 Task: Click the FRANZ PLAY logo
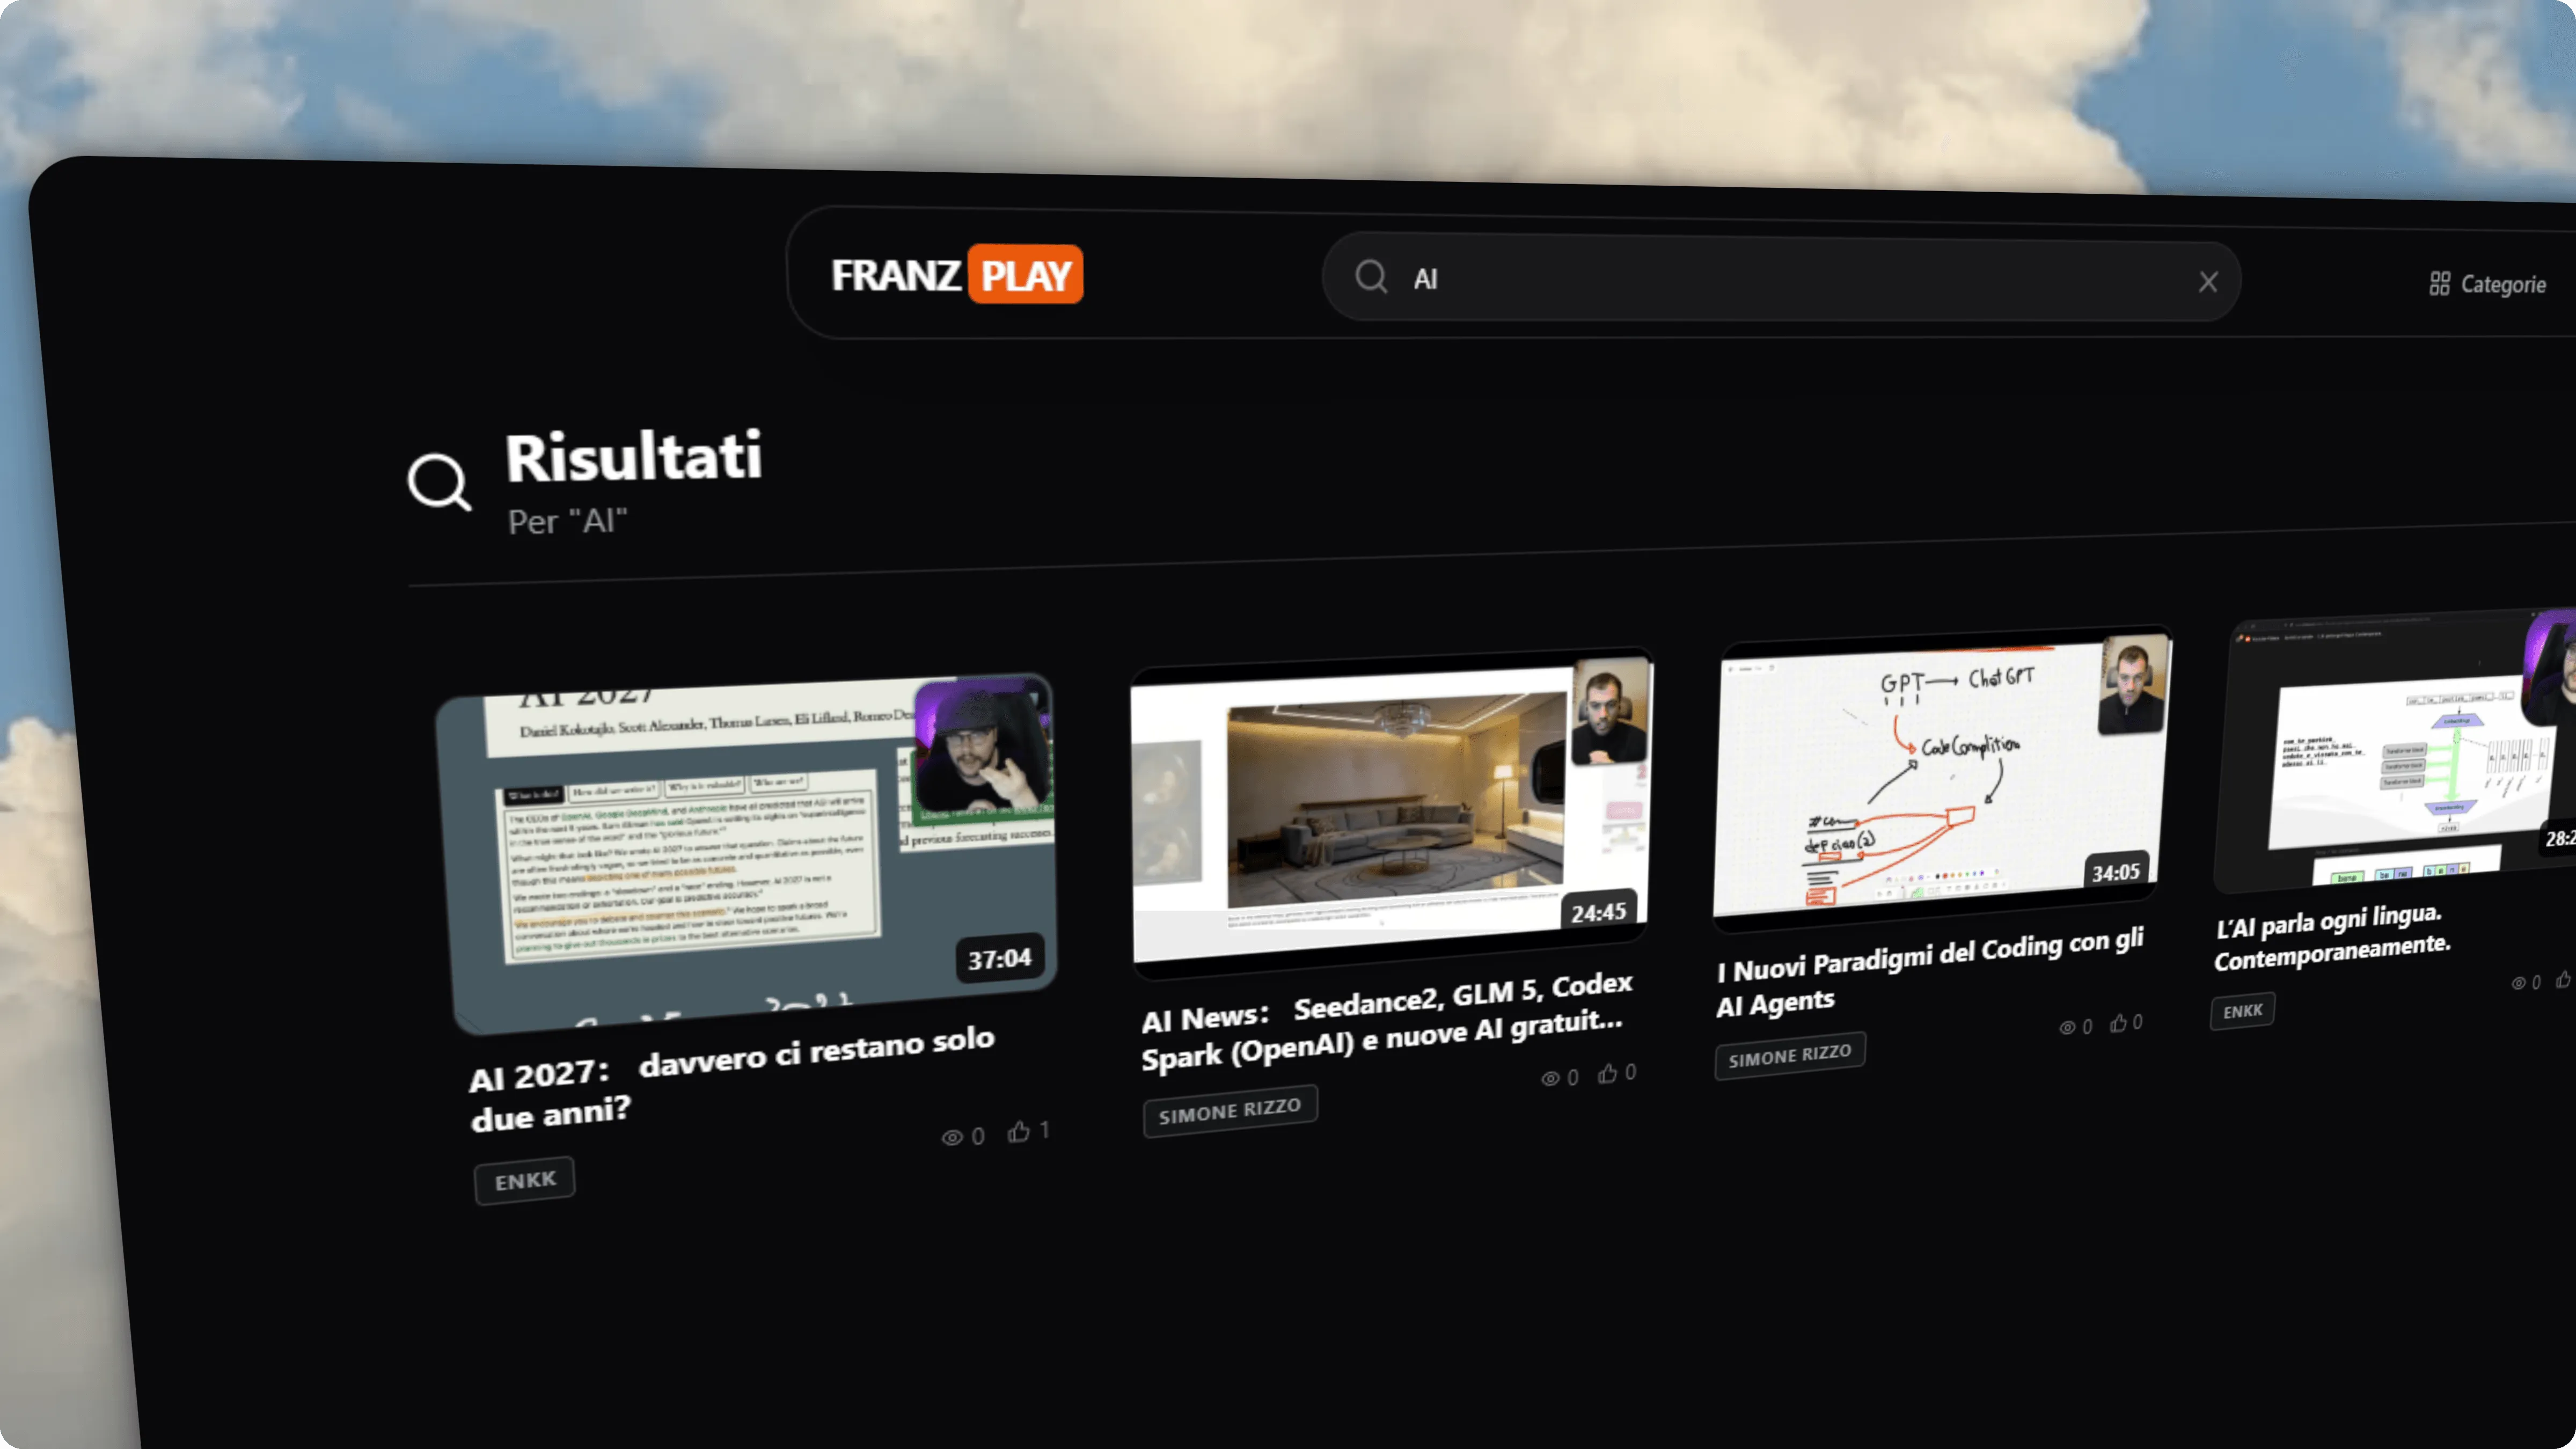pyautogui.click(x=956, y=275)
